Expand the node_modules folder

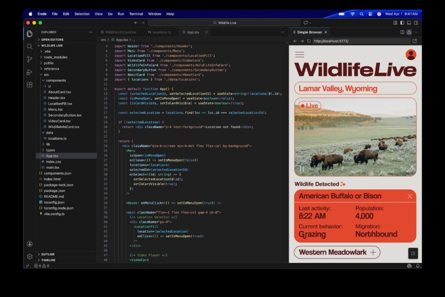coord(55,57)
